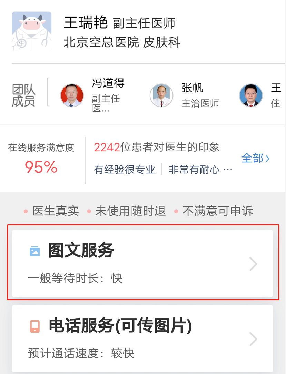Tap the 不满意可申诉 guarantee label
286x374 pixels.
click(218, 211)
